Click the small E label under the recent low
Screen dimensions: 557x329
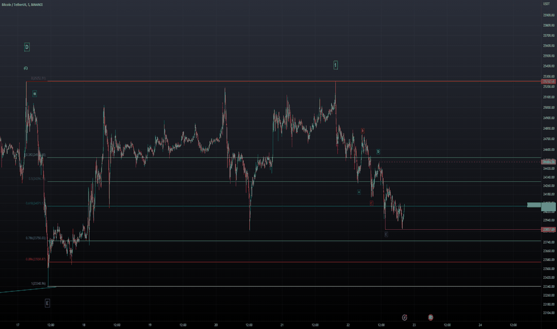(x=386, y=234)
